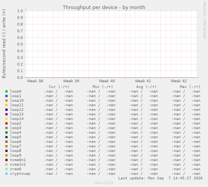Click the dark red nvme0n1 legend swatch
Screen dimensions: 208x187
tap(6, 160)
